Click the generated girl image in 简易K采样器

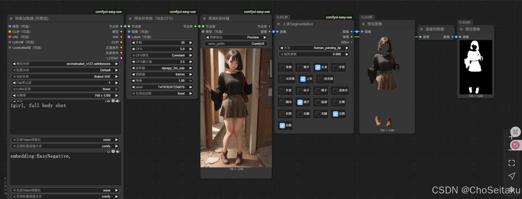pos(236,108)
